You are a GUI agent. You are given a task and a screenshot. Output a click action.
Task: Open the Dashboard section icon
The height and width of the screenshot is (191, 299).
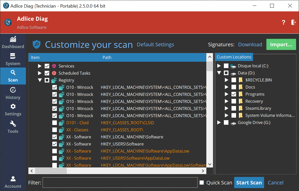point(13,39)
